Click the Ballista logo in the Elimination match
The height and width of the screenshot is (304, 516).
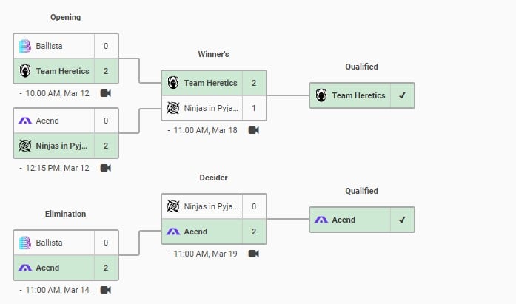[x=24, y=243]
